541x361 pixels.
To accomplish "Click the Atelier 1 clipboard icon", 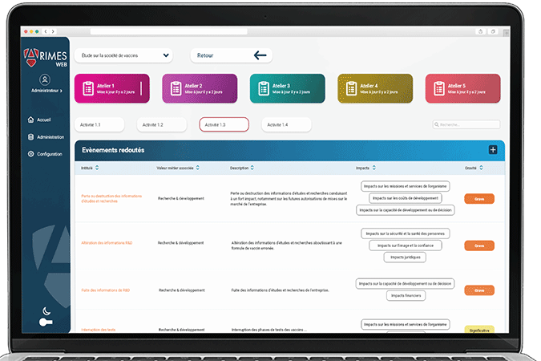I will 88,88.
